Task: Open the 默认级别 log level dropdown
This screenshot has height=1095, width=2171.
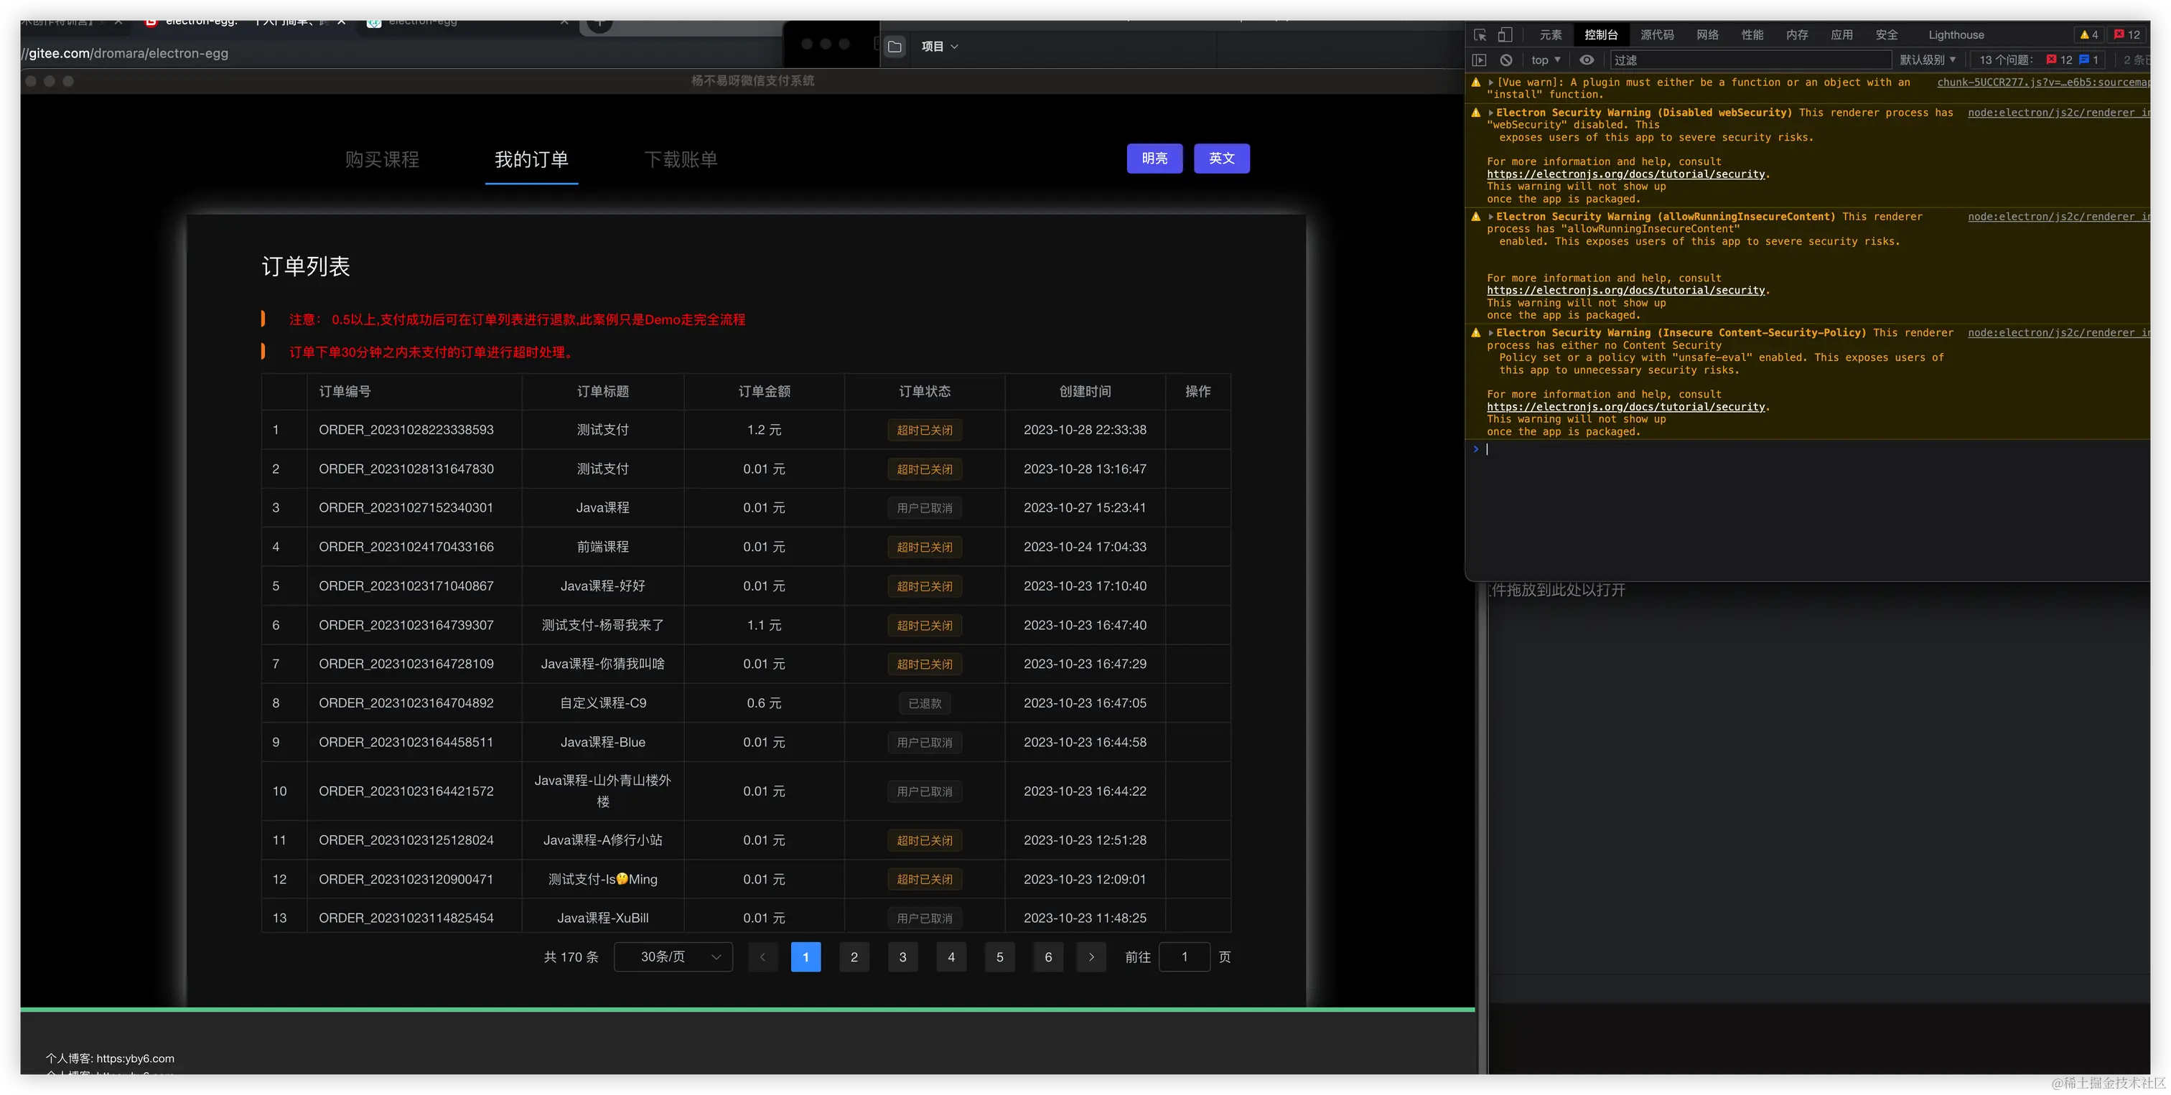Action: [x=1928, y=60]
